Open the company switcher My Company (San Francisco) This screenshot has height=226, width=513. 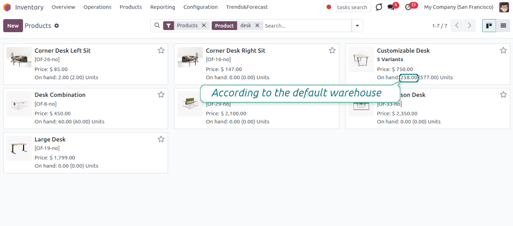coord(458,7)
